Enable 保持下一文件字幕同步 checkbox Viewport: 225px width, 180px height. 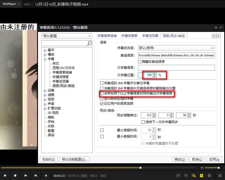pos(143,122)
